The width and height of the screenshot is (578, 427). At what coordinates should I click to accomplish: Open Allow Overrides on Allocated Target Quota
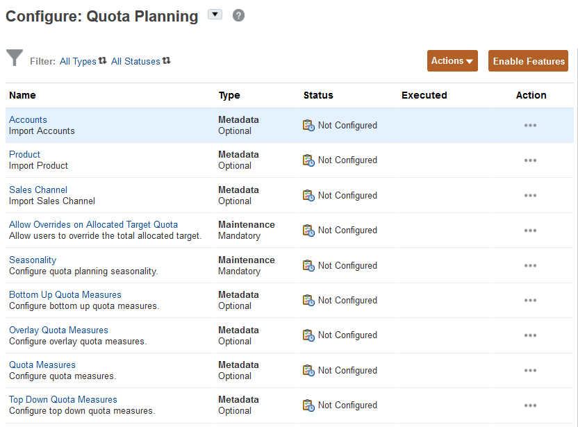tap(93, 224)
